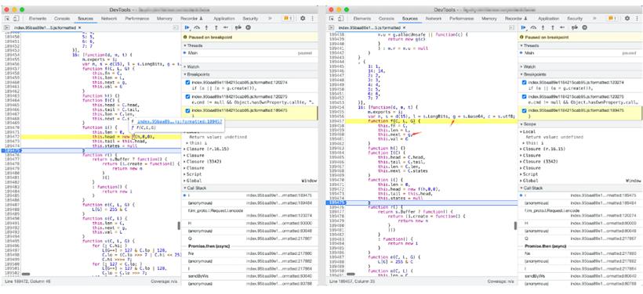The height and width of the screenshot is (294, 643).
Task: Follow the formatted:189457 link in tooltip
Action: [x=180, y=121]
